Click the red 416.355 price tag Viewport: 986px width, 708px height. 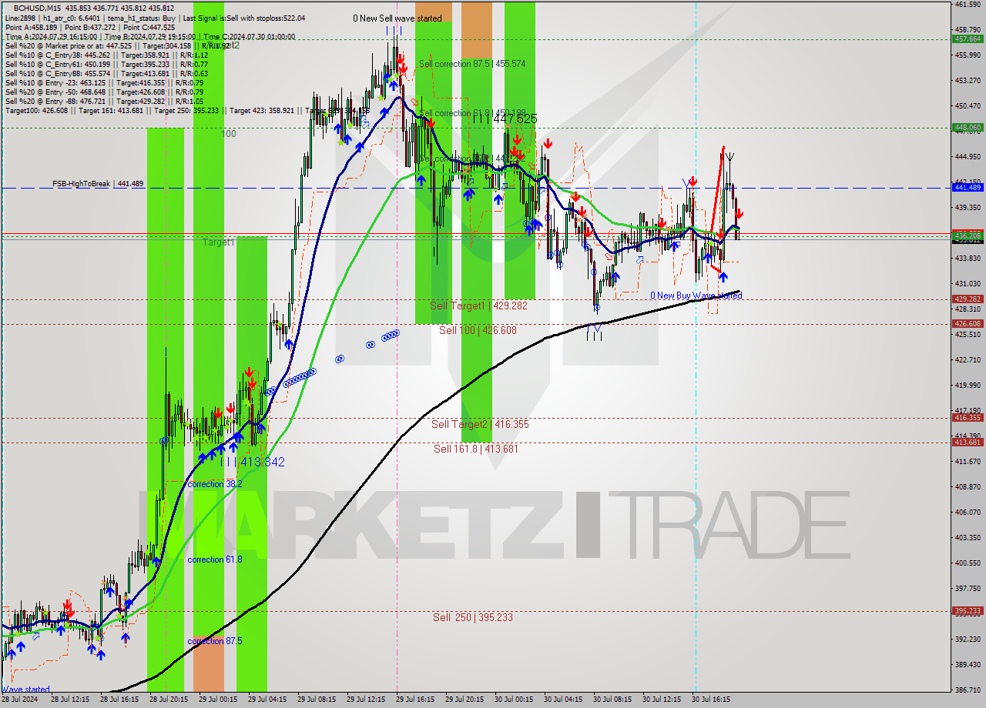pos(968,418)
